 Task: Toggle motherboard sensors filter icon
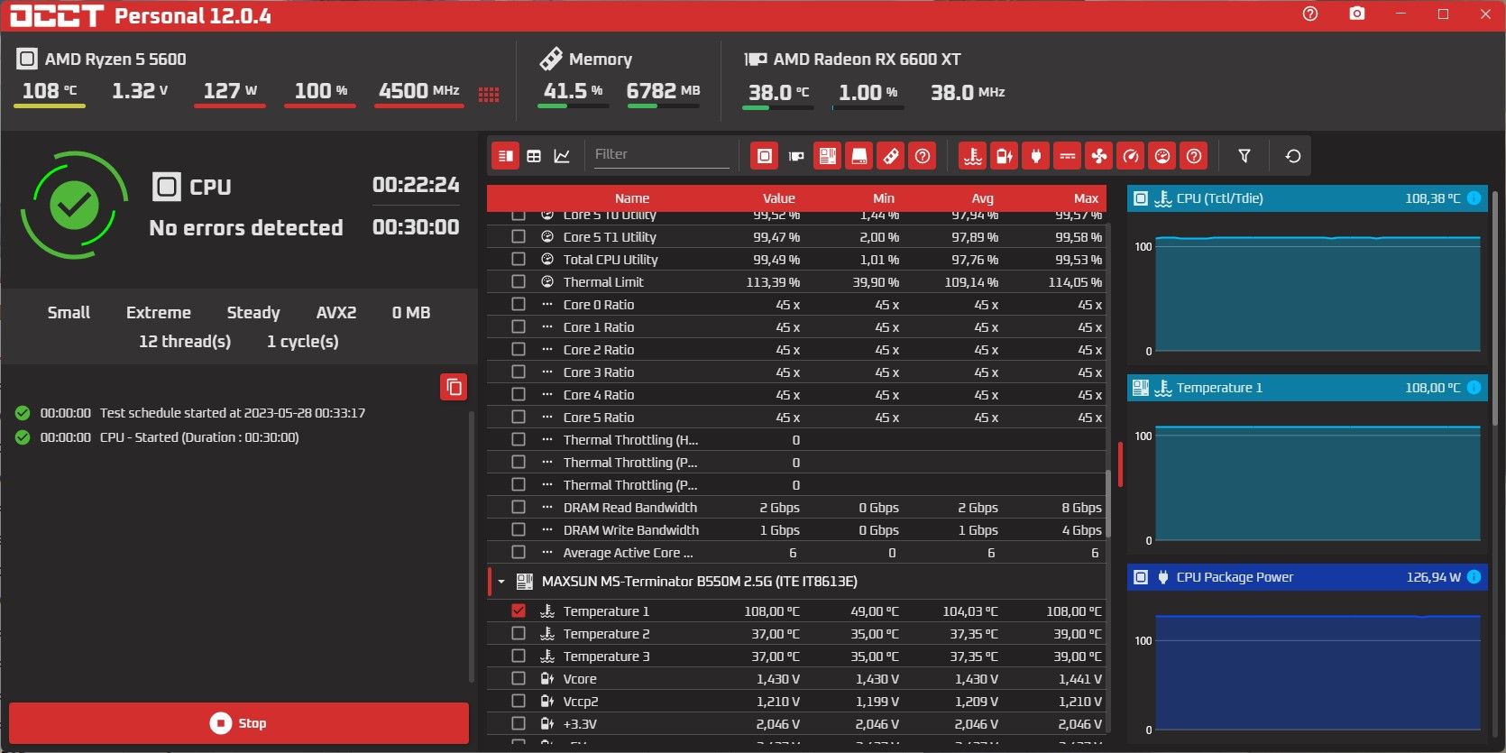coord(828,156)
